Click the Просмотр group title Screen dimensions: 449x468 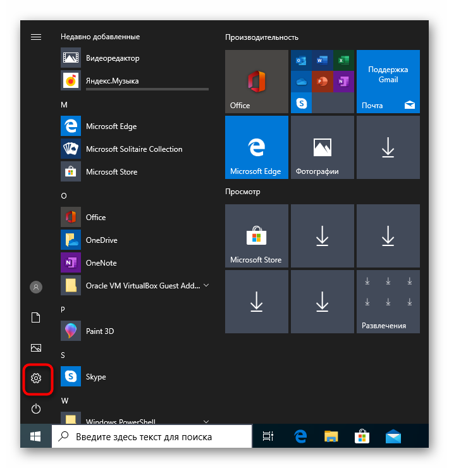pos(242,192)
